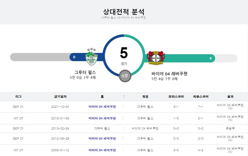Select the 바이어 04 레버쿠젠 team name under crest
Screen dimensions: 248x156
[169, 74]
